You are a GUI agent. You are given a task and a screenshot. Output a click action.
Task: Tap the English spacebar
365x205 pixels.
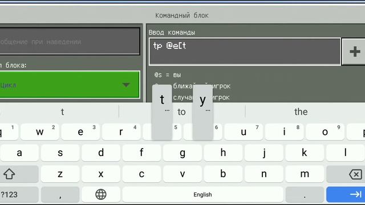(203, 194)
